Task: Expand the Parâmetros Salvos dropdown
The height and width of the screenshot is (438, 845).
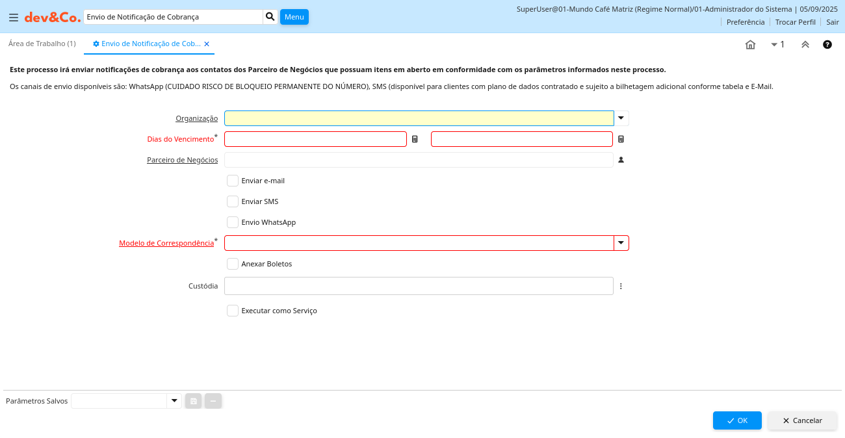Action: click(174, 401)
